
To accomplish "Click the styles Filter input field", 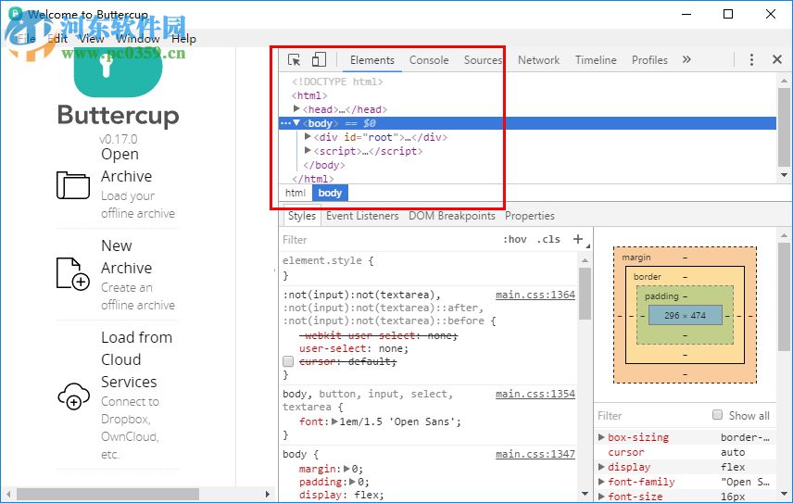I will coord(389,240).
